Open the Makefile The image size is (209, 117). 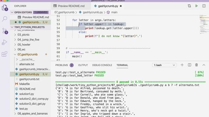point(30,84)
